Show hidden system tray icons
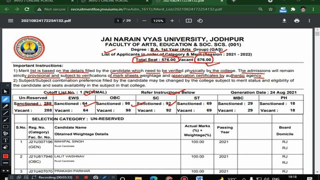This screenshot has width=320, height=180. point(244,178)
